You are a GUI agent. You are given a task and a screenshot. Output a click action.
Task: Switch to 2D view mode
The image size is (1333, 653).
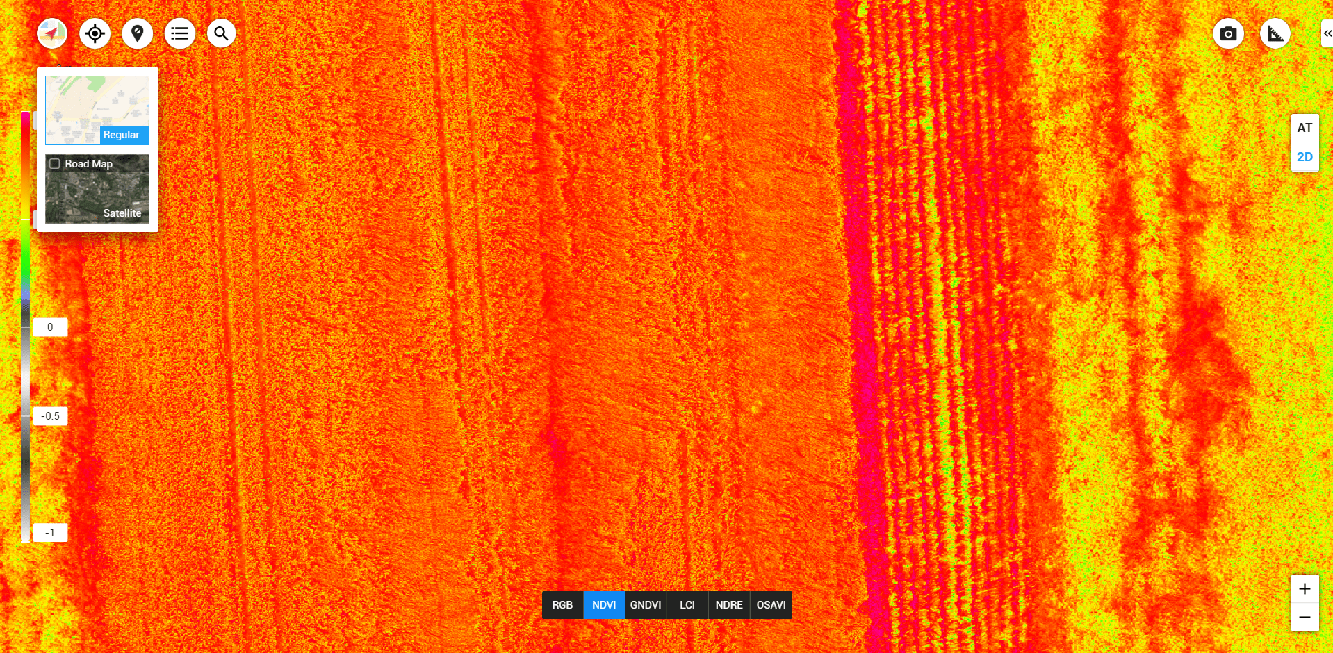tap(1305, 157)
